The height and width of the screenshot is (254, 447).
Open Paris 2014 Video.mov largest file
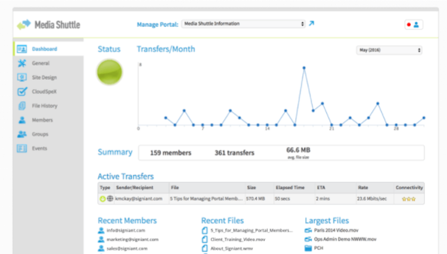tap(336, 230)
